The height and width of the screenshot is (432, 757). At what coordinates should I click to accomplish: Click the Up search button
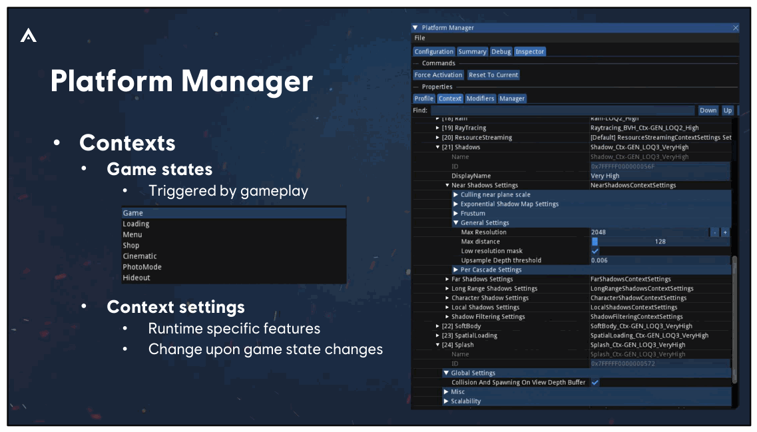pos(728,110)
